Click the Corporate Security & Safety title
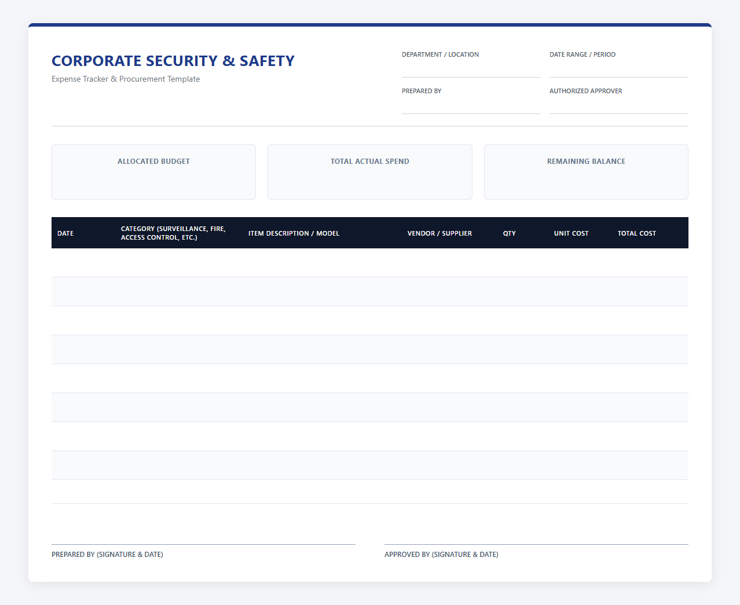The width and height of the screenshot is (740, 605). click(173, 61)
